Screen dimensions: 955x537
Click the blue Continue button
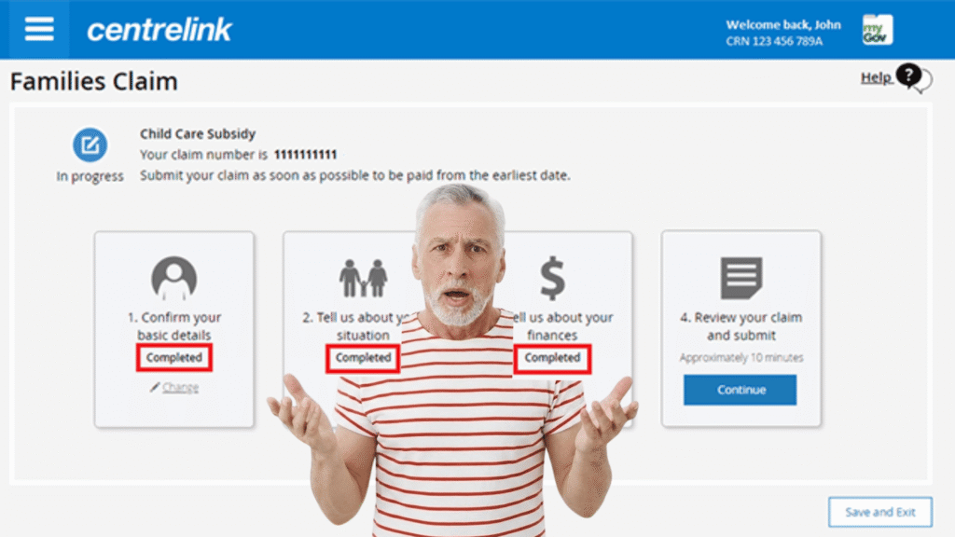(740, 390)
